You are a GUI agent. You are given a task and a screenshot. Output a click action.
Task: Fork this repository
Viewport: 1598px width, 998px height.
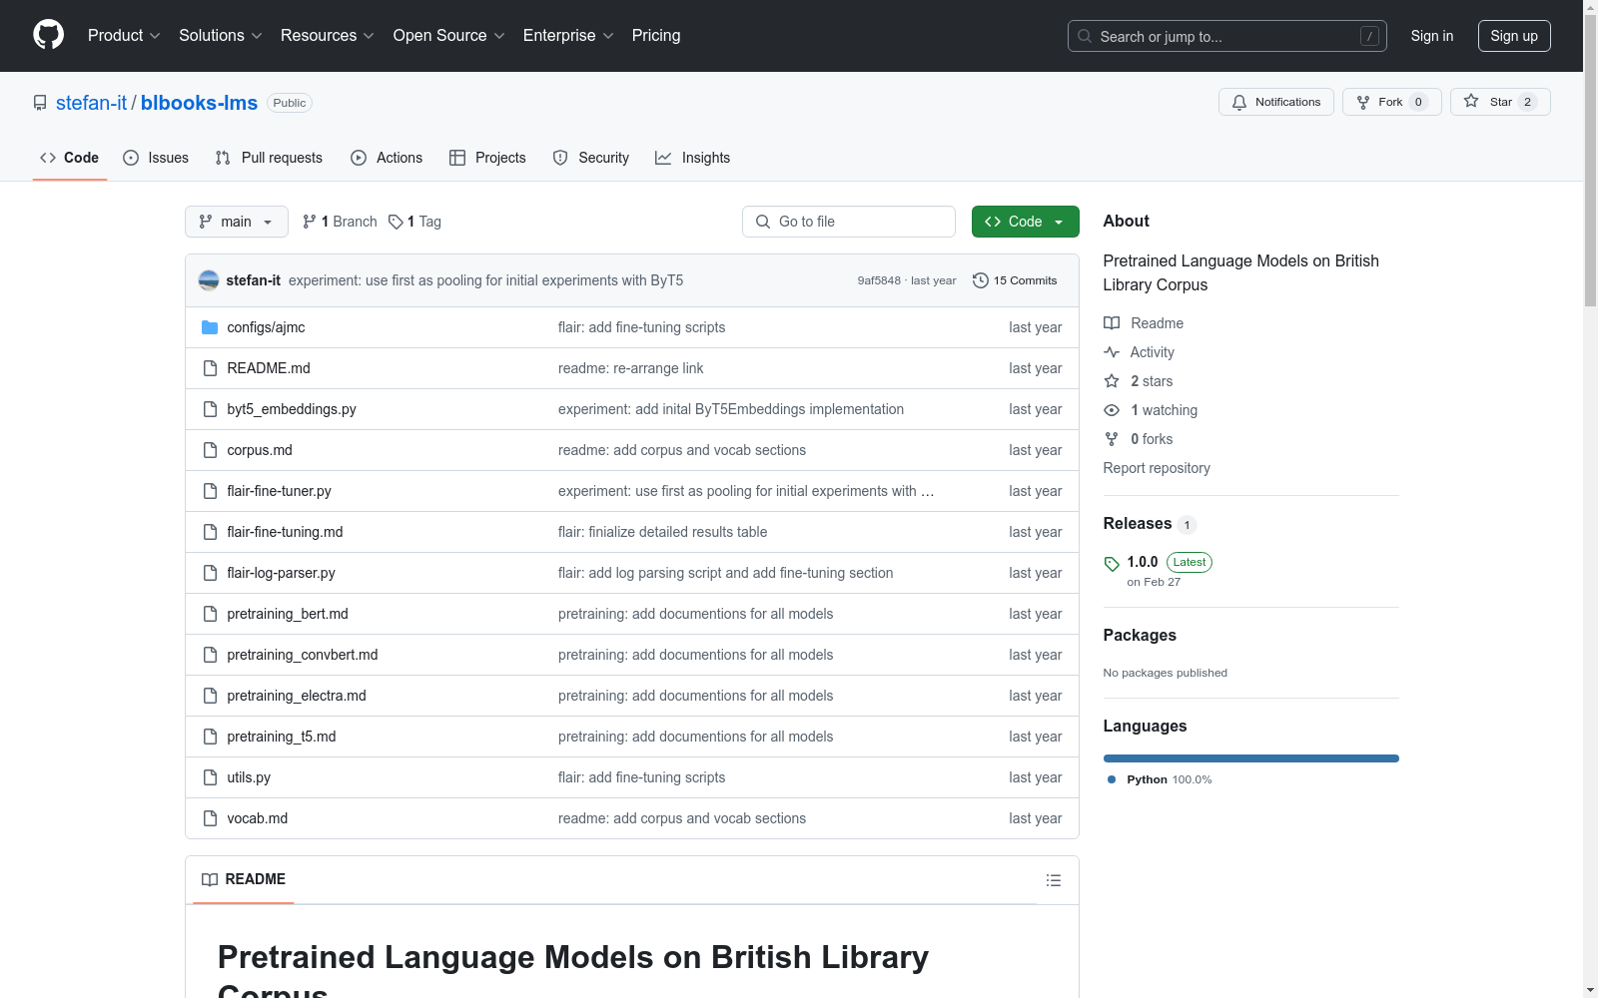point(1392,102)
